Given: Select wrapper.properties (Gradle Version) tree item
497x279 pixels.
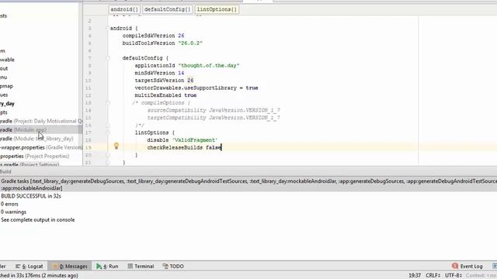Looking at the screenshot, I should click(41, 147).
